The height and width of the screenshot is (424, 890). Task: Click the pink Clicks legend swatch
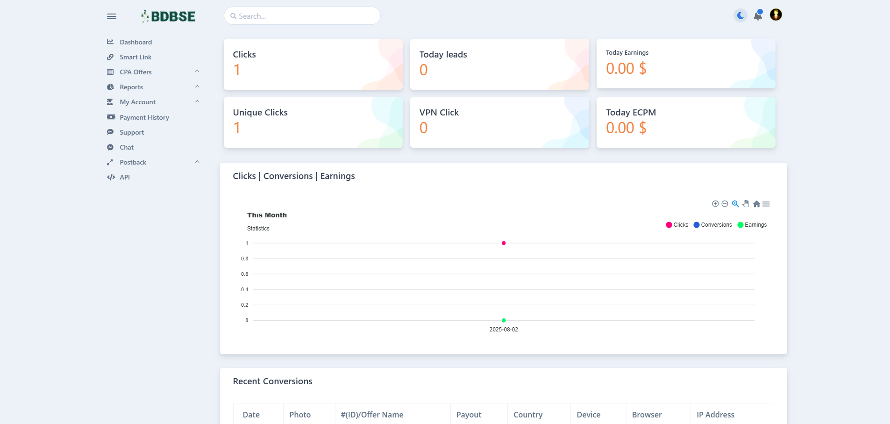pyautogui.click(x=669, y=225)
